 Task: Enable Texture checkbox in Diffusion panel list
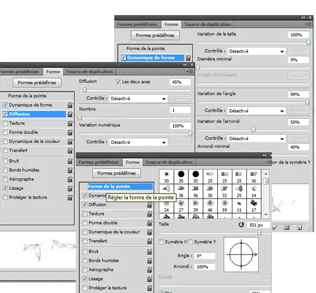[x=5, y=123]
